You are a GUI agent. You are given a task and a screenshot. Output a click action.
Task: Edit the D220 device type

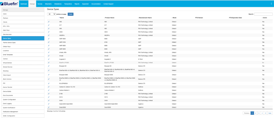pos(49,100)
